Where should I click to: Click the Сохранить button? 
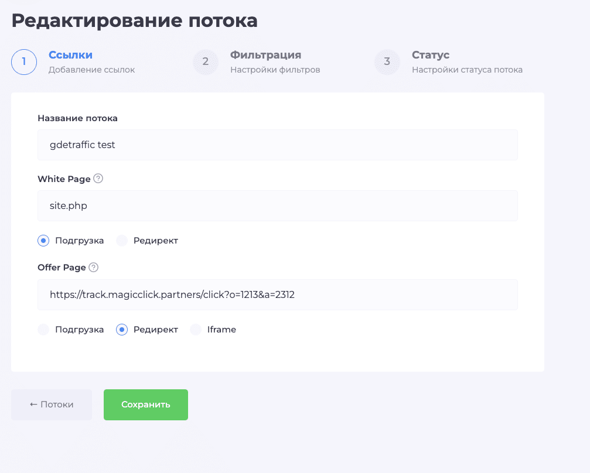click(x=145, y=405)
